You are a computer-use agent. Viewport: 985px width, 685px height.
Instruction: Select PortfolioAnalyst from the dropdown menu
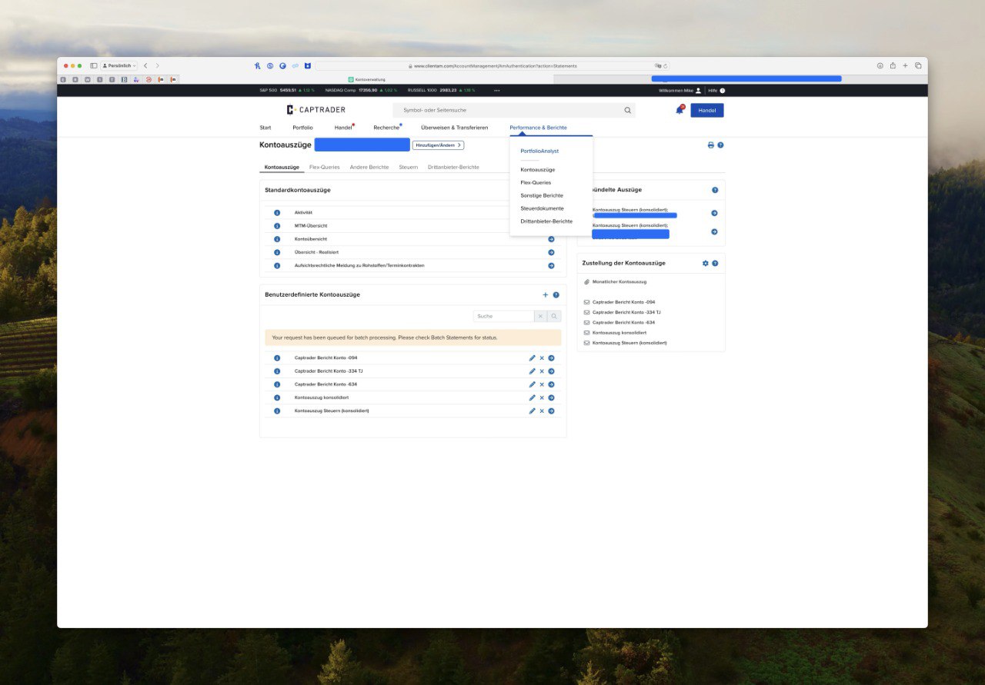(539, 151)
